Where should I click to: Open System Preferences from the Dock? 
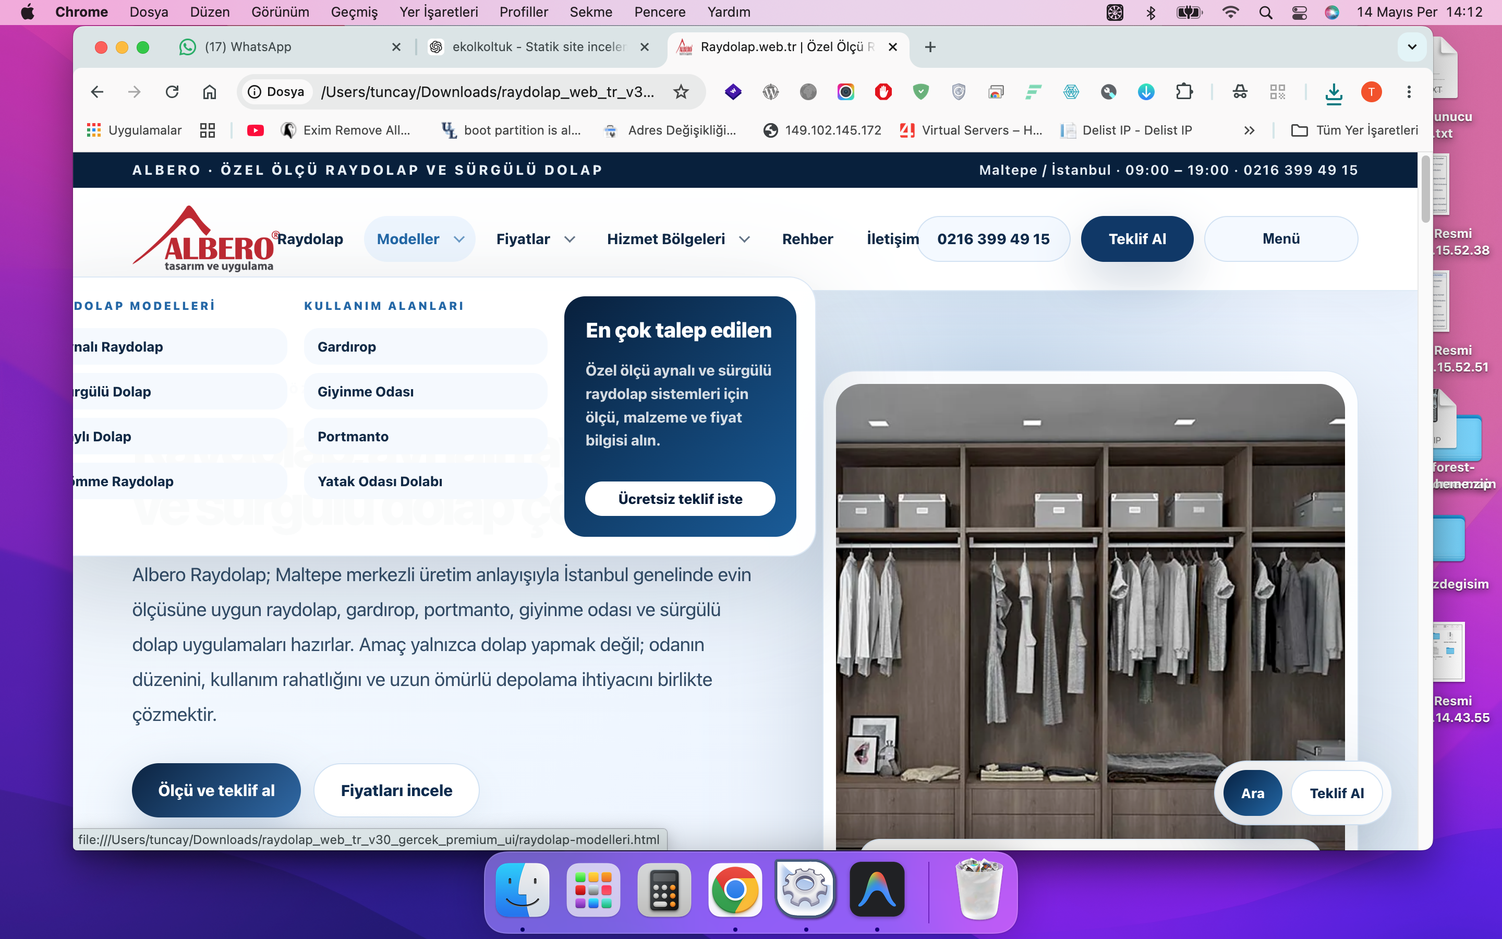click(x=806, y=889)
